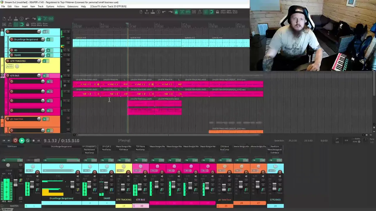Viewport: 376px width, 211px height.
Task: Click the green play button
Action: click(x=21, y=141)
